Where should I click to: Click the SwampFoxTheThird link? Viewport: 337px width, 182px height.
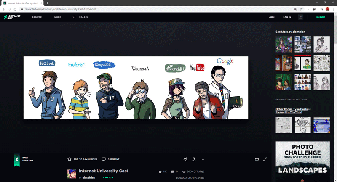(x=289, y=112)
